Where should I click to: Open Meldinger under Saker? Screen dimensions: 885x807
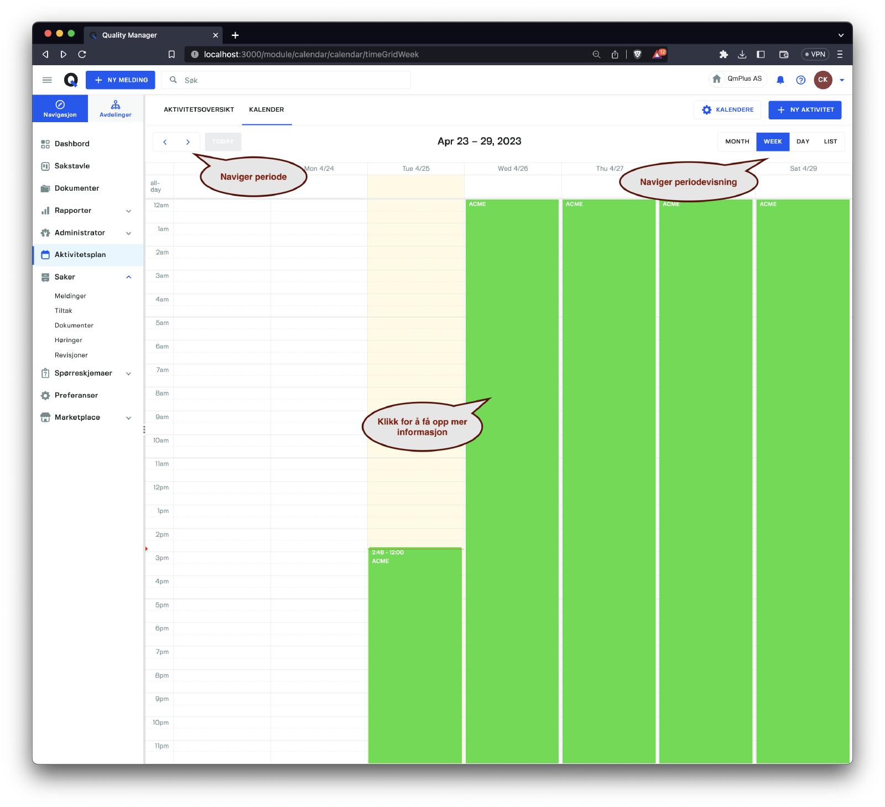coord(70,296)
